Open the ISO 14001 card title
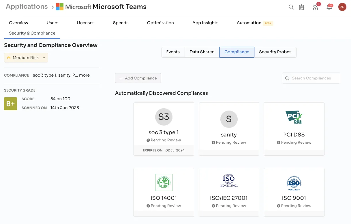This screenshot has width=351, height=224. (x=164, y=198)
